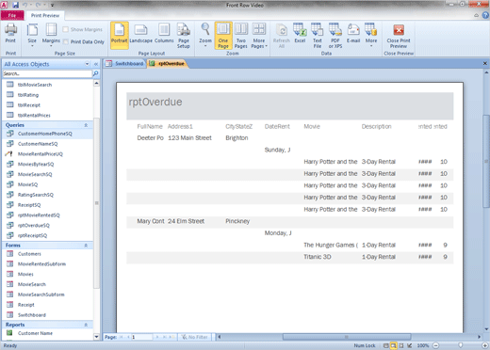490x350 pixels.
Task: Click Save in Quick Access Toolbar
Action: click(x=15, y=5)
